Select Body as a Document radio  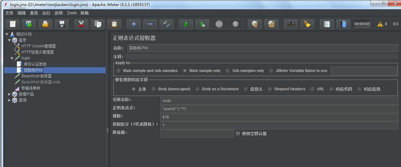tap(197, 89)
